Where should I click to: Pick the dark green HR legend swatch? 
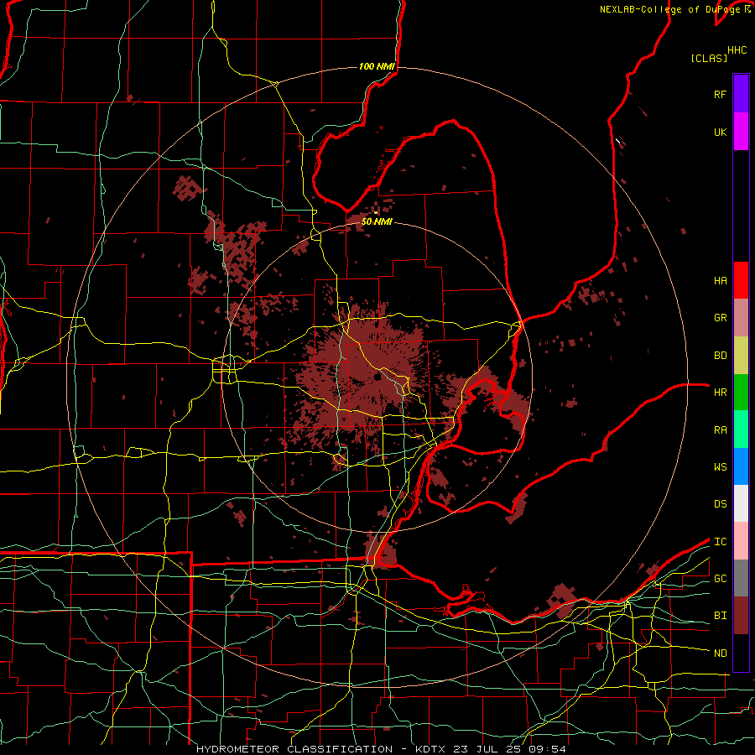tap(741, 393)
